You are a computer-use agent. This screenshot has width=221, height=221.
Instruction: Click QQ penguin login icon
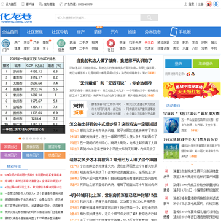[x=193, y=74]
